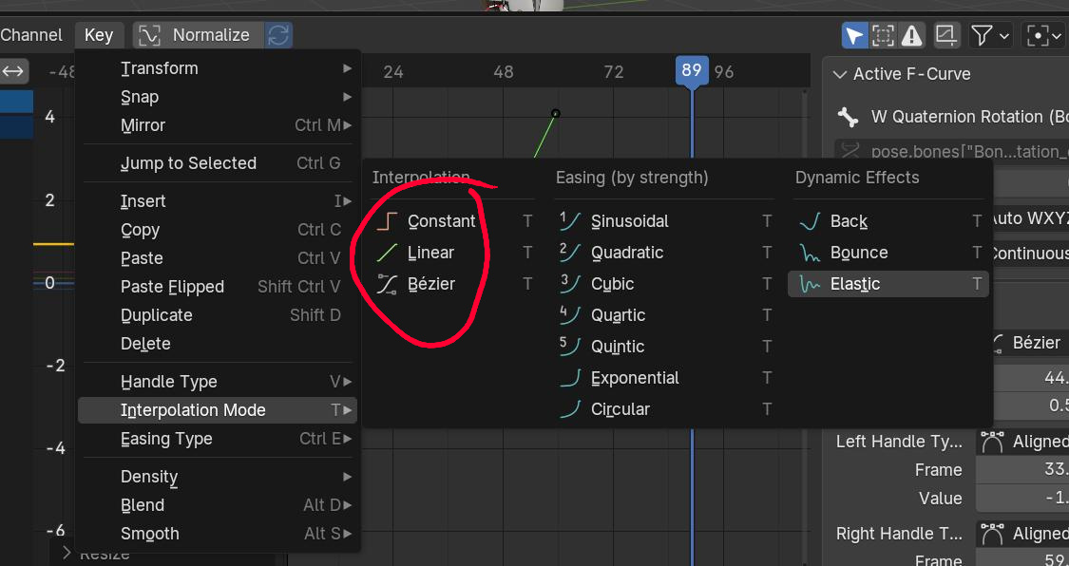Select Quartic easing
This screenshot has height=566, width=1069.
(666, 314)
